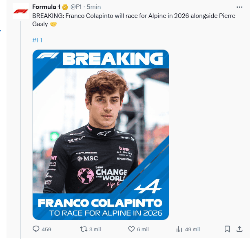Click the 6 mil likes count
This screenshot has width=250, height=239.
pyautogui.click(x=143, y=229)
